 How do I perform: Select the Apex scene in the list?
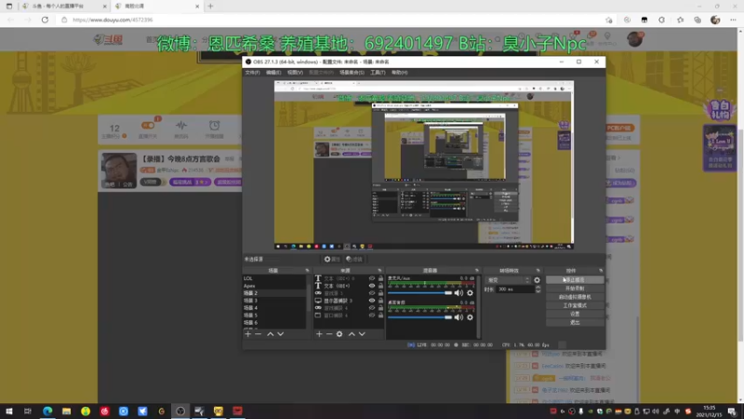pos(274,286)
